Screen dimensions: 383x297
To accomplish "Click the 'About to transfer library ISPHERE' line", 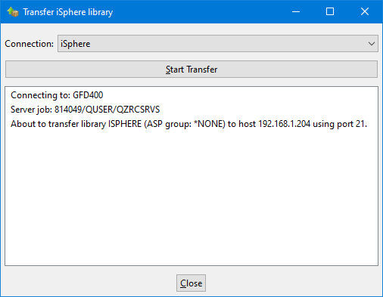I will tap(188, 124).
